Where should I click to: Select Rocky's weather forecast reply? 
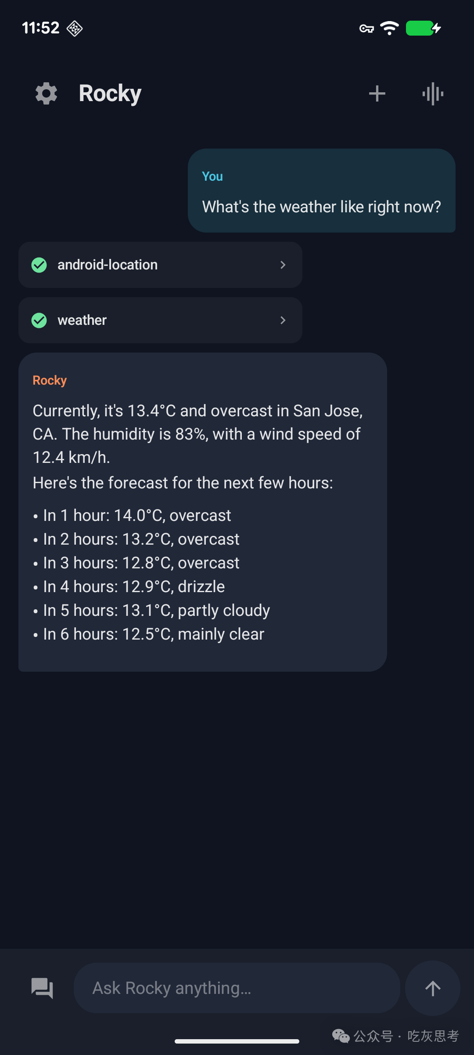203,512
